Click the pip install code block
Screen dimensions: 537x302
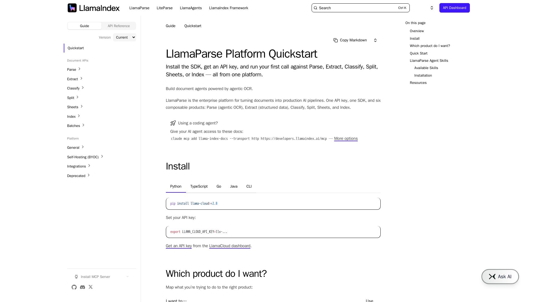tap(273, 204)
